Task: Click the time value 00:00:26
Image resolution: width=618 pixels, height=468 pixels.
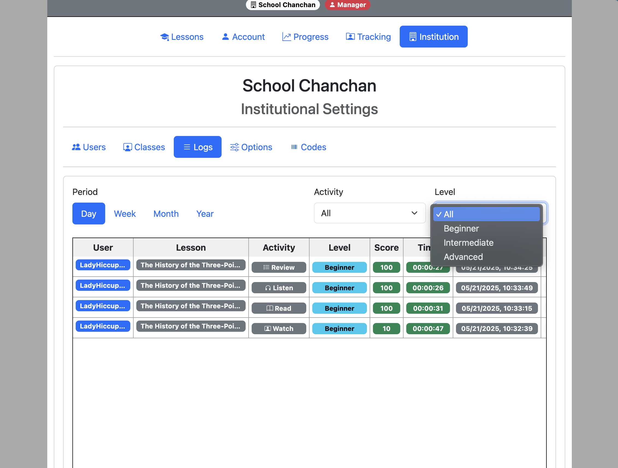Action: click(x=428, y=288)
